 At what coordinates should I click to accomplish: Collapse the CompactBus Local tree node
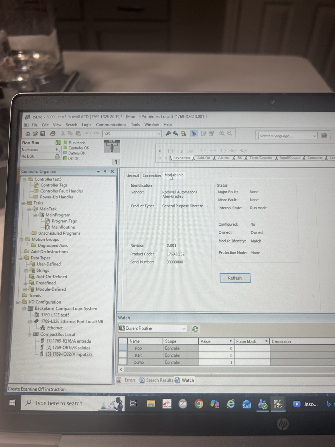coord(29,334)
